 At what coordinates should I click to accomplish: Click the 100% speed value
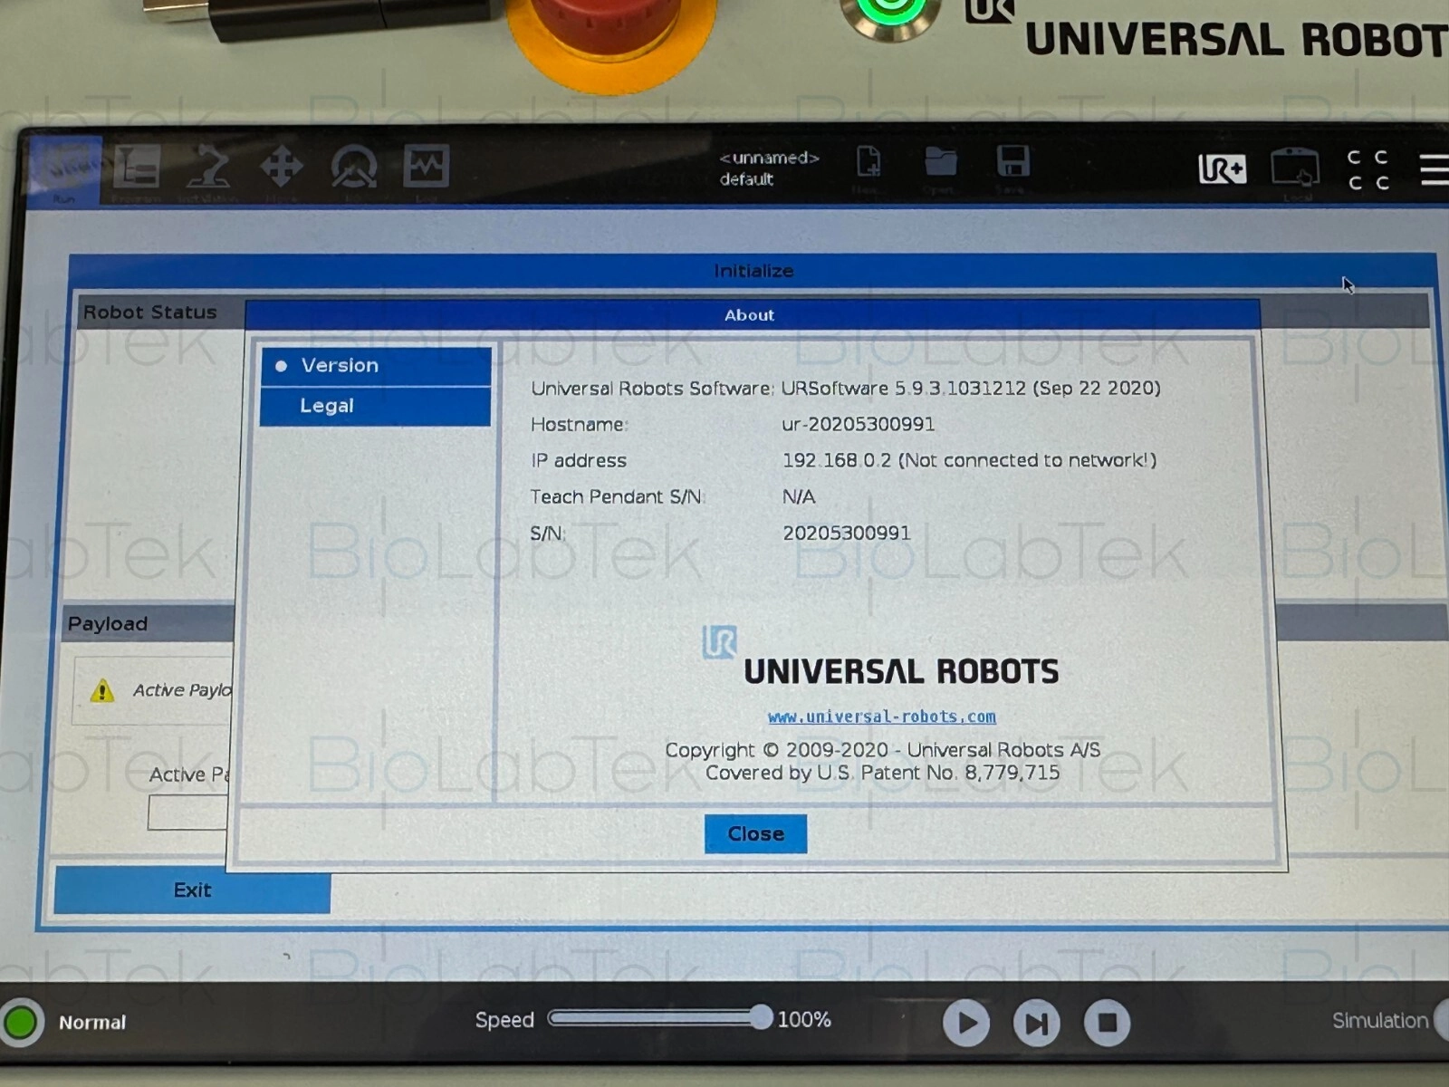click(804, 1019)
